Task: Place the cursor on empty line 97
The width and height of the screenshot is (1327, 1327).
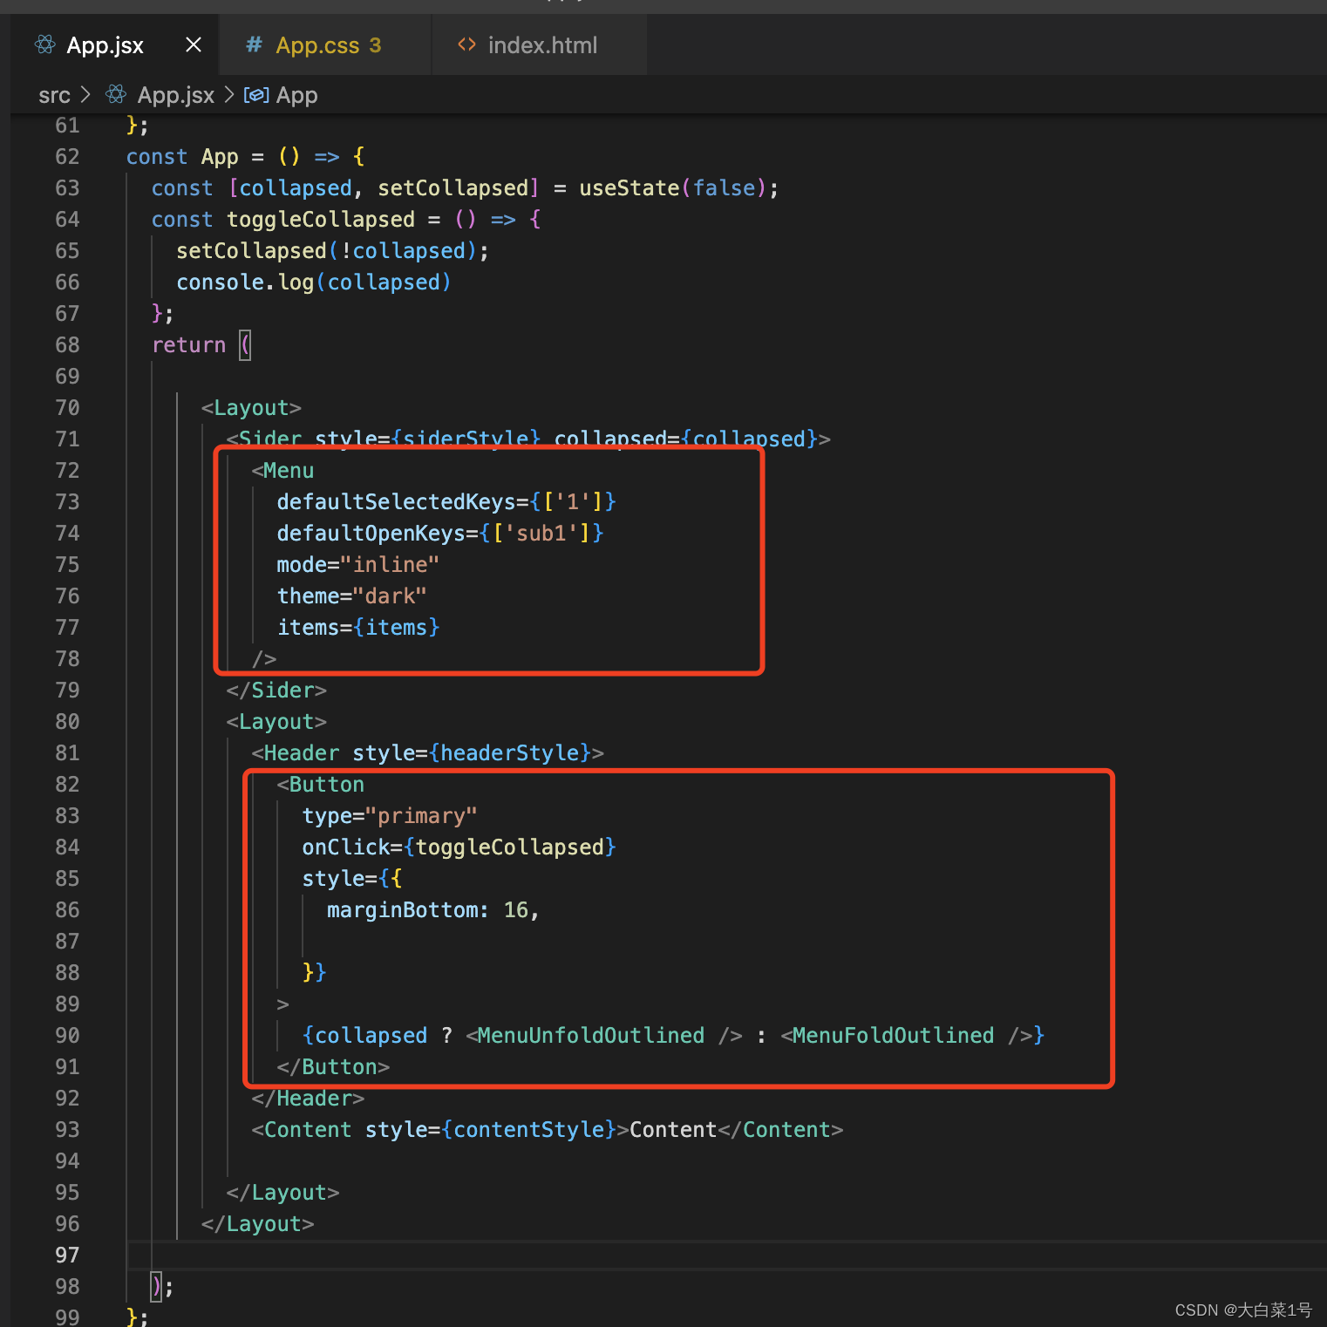Action: tap(727, 1256)
